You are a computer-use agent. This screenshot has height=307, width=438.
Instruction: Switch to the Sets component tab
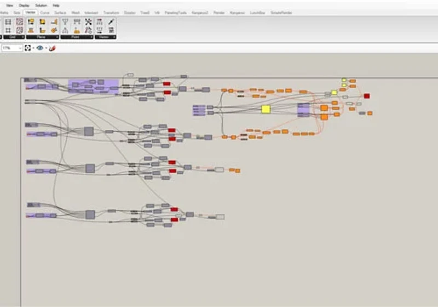[x=17, y=13]
